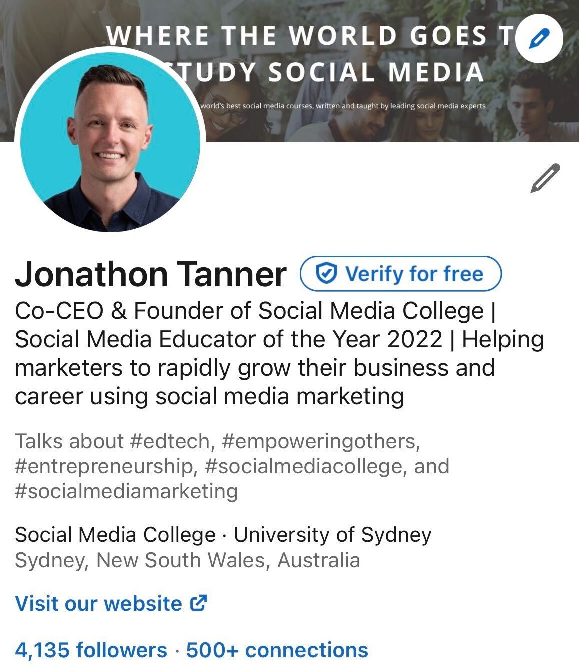Open Jonathon Tanner's profile photo

point(110,142)
